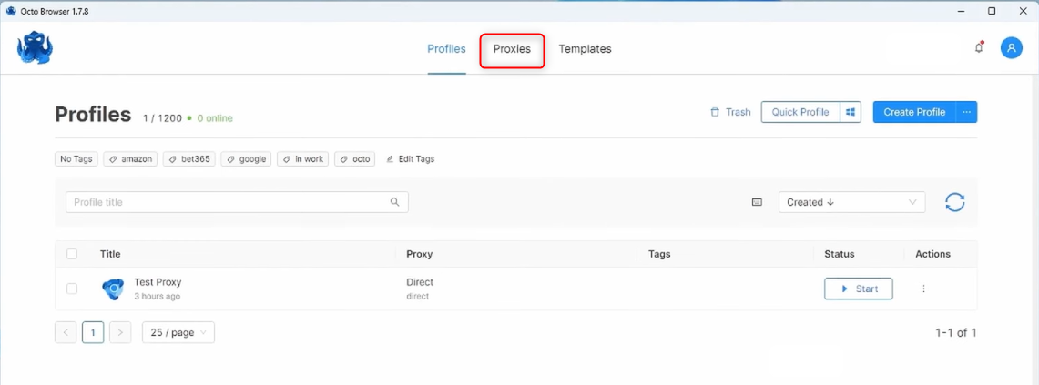
Task: Click the refresh profiles icon
Action: click(955, 202)
